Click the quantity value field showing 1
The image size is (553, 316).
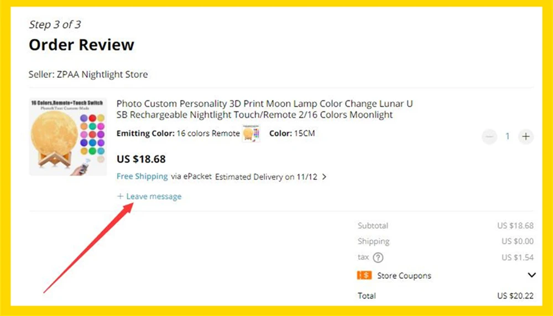(x=508, y=136)
